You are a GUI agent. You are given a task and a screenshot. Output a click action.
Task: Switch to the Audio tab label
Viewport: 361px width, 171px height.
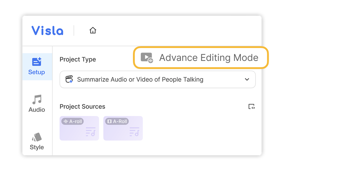(37, 110)
